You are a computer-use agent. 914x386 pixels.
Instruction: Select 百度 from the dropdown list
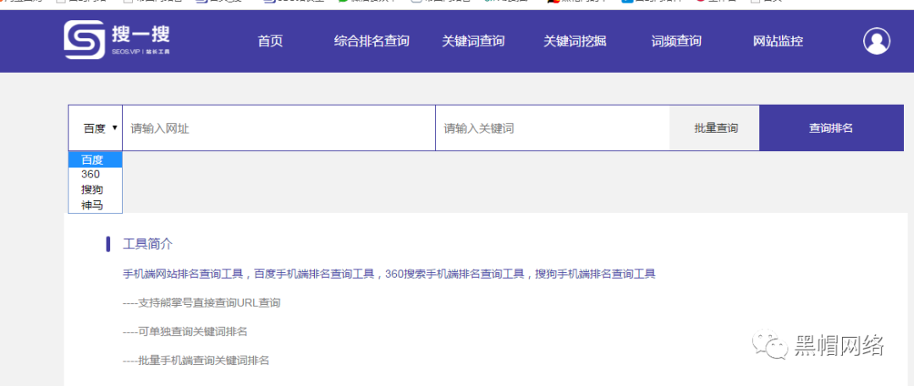95,160
